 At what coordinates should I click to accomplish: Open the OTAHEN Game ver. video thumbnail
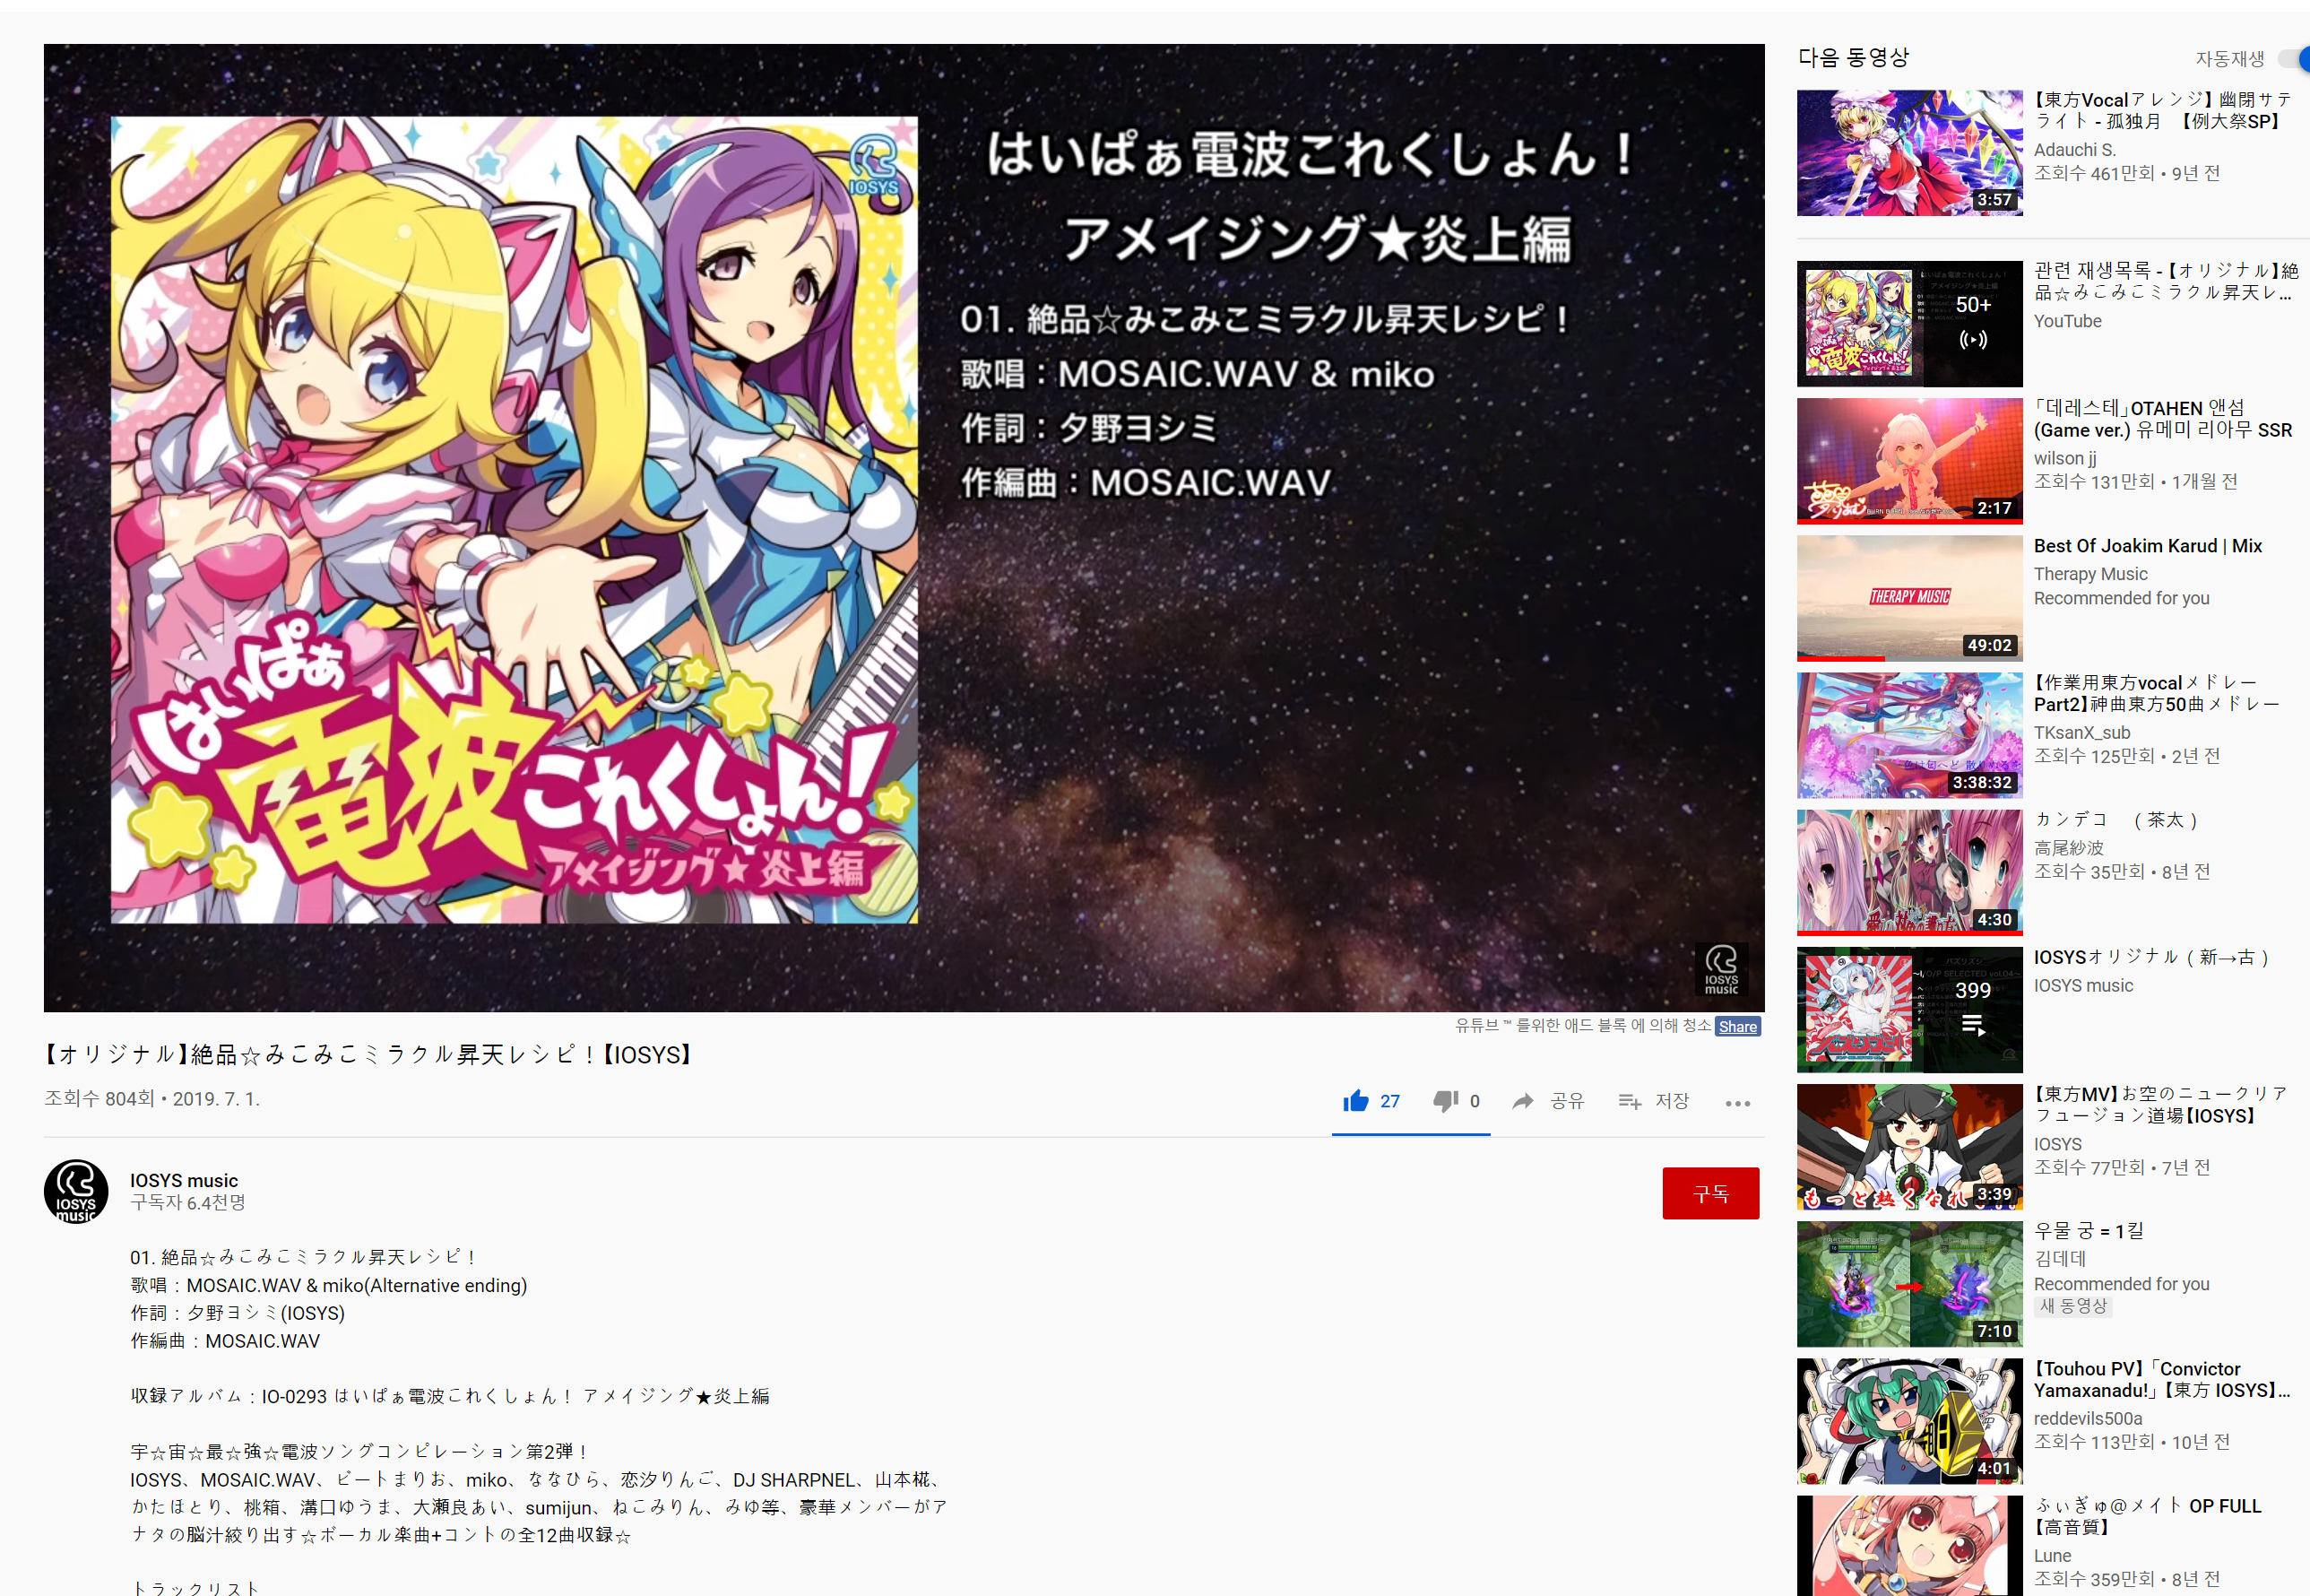(1908, 460)
